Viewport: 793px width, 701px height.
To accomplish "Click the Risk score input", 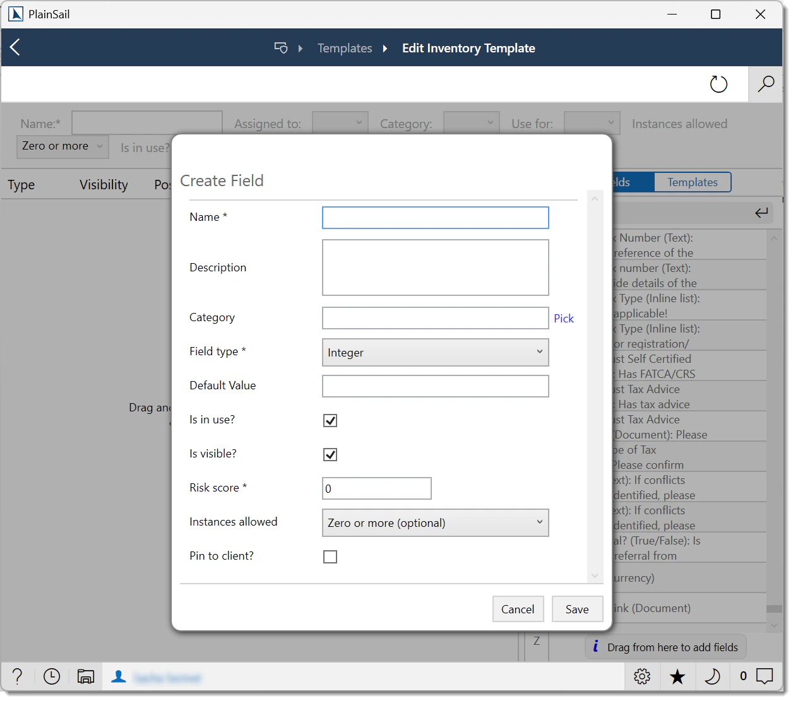I will [x=377, y=488].
